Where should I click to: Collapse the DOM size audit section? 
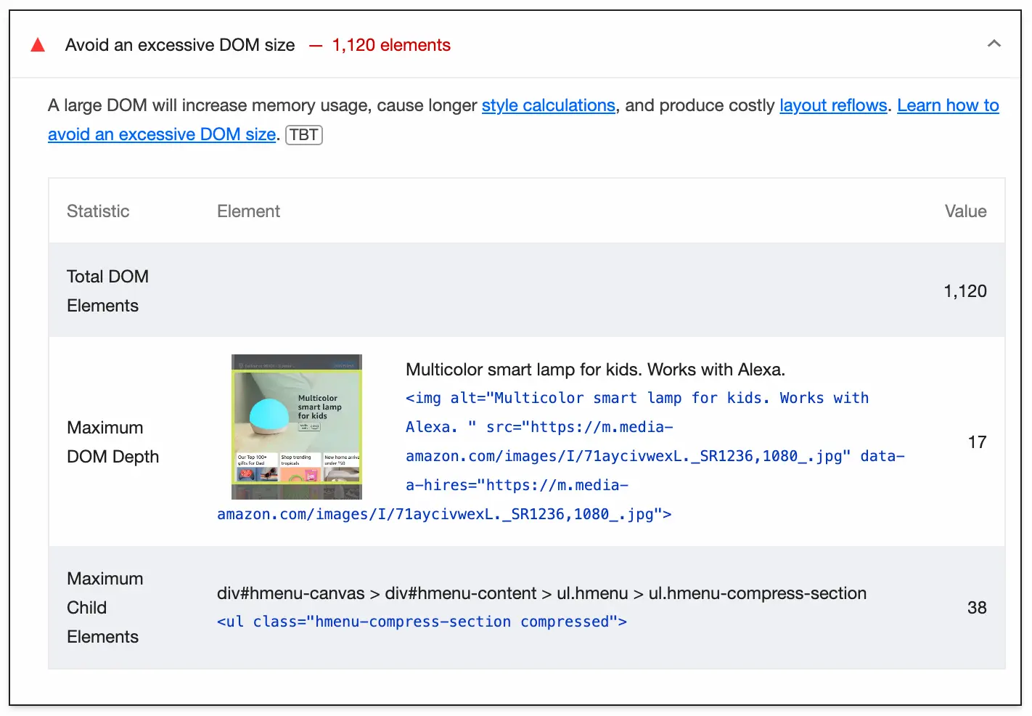pyautogui.click(x=994, y=44)
